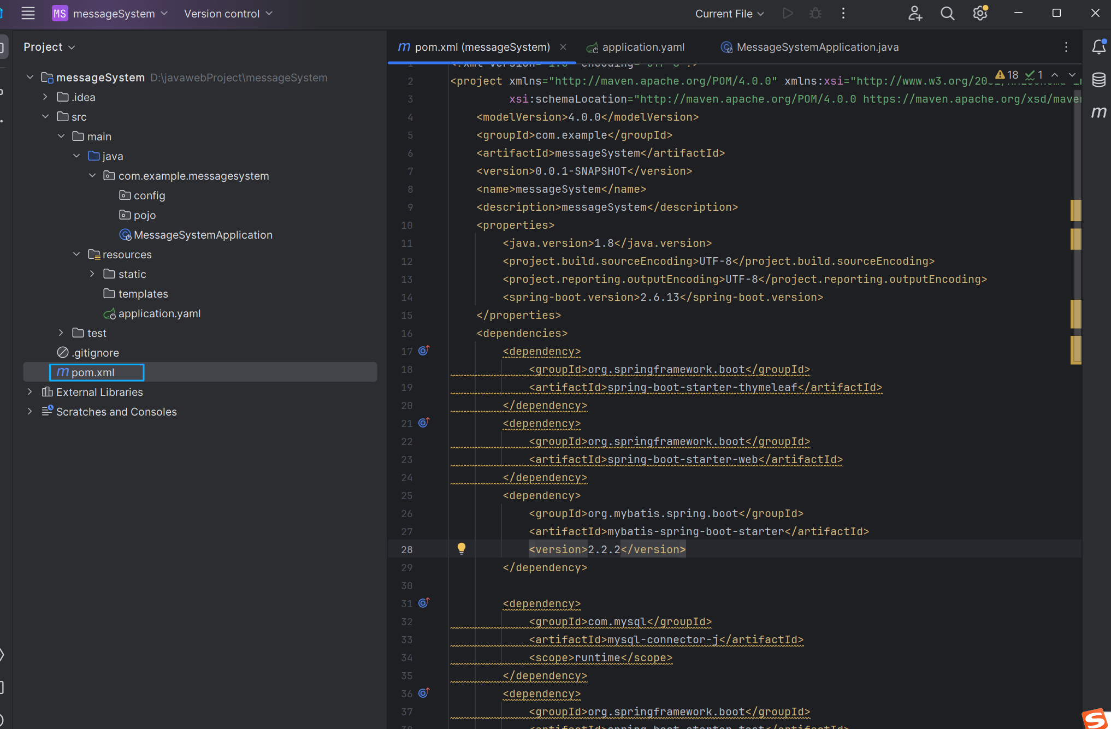Open the Database tool window
The image size is (1111, 729).
pos(1098,80)
